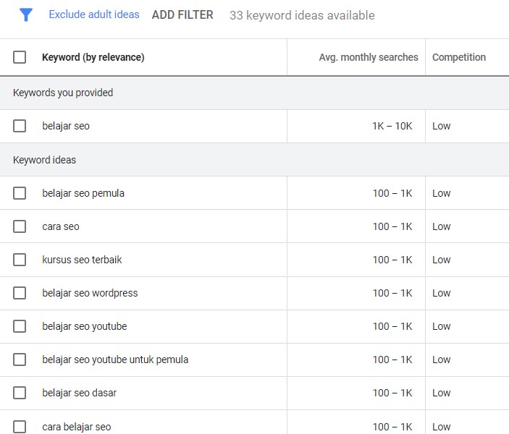Viewport: 509px width, 434px height.
Task: Check the box for belajar seo pemula
Action: tap(20, 193)
